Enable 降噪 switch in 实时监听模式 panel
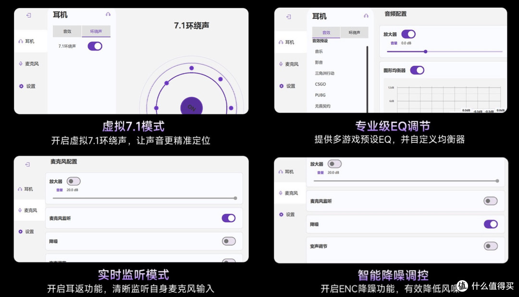 pyautogui.click(x=229, y=241)
